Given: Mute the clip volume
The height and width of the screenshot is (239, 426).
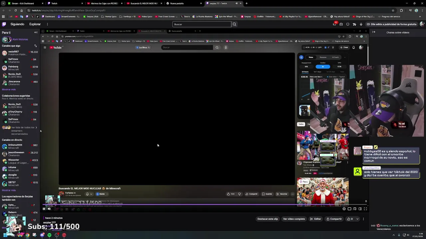Looking at the screenshot, I should tap(49, 209).
